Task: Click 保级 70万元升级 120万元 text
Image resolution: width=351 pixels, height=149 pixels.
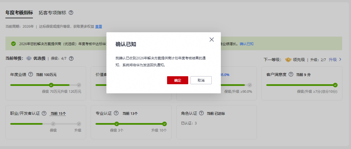Action: pos(62,92)
